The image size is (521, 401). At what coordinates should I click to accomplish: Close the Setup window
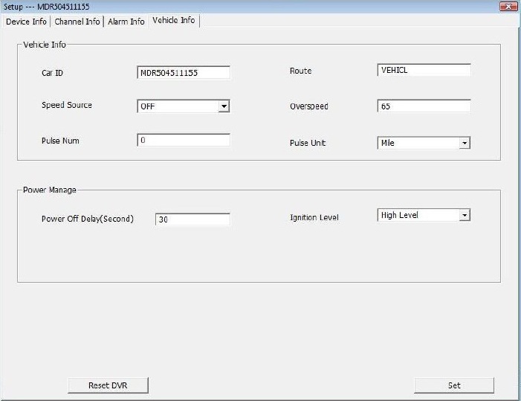coord(508,6)
